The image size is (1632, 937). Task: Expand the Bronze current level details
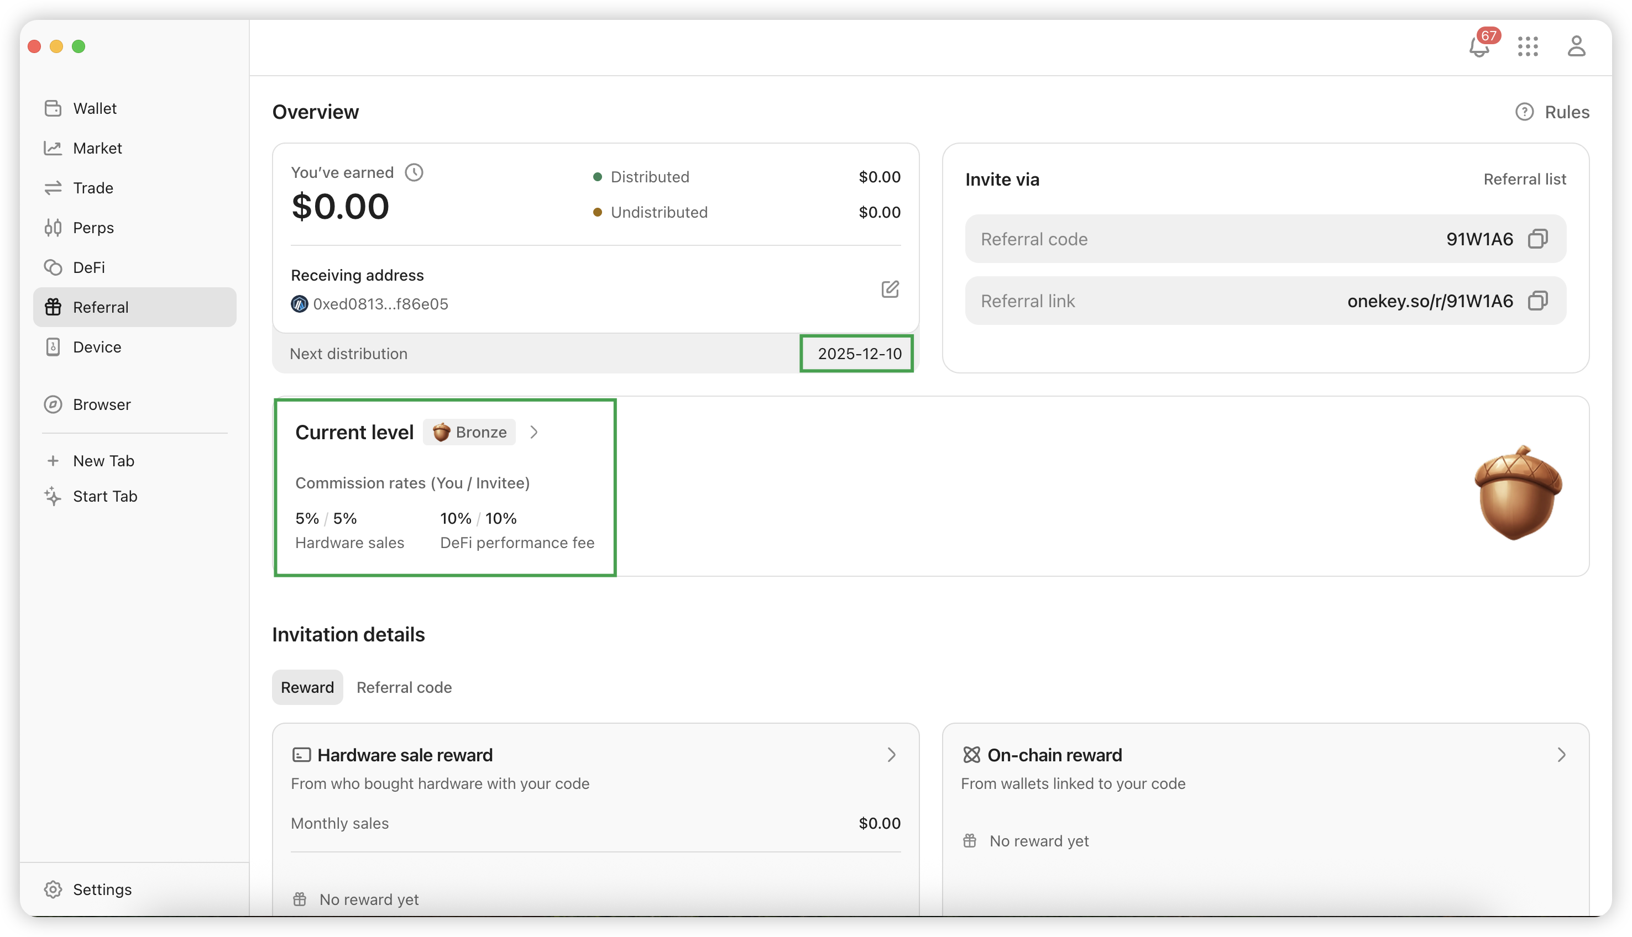[x=533, y=433]
